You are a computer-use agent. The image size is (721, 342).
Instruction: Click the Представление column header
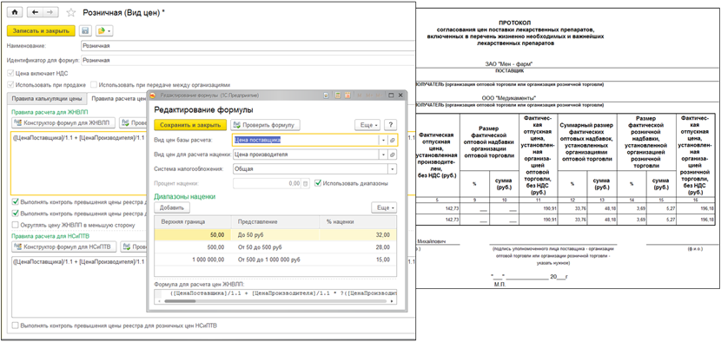[x=275, y=221]
